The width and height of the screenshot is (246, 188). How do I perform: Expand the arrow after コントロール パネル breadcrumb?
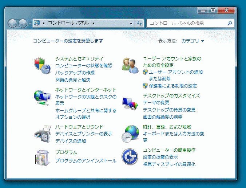pos(94,23)
